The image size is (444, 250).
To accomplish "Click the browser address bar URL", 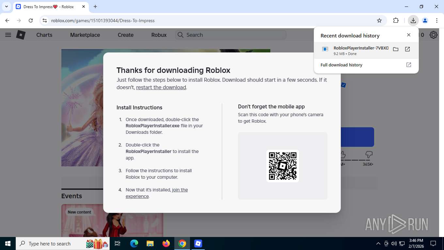I will click(x=103, y=21).
